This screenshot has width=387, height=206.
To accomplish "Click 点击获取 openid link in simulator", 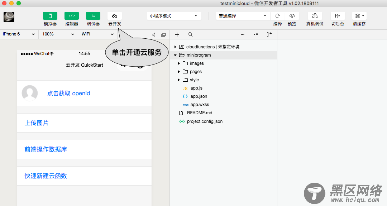I will (x=68, y=93).
